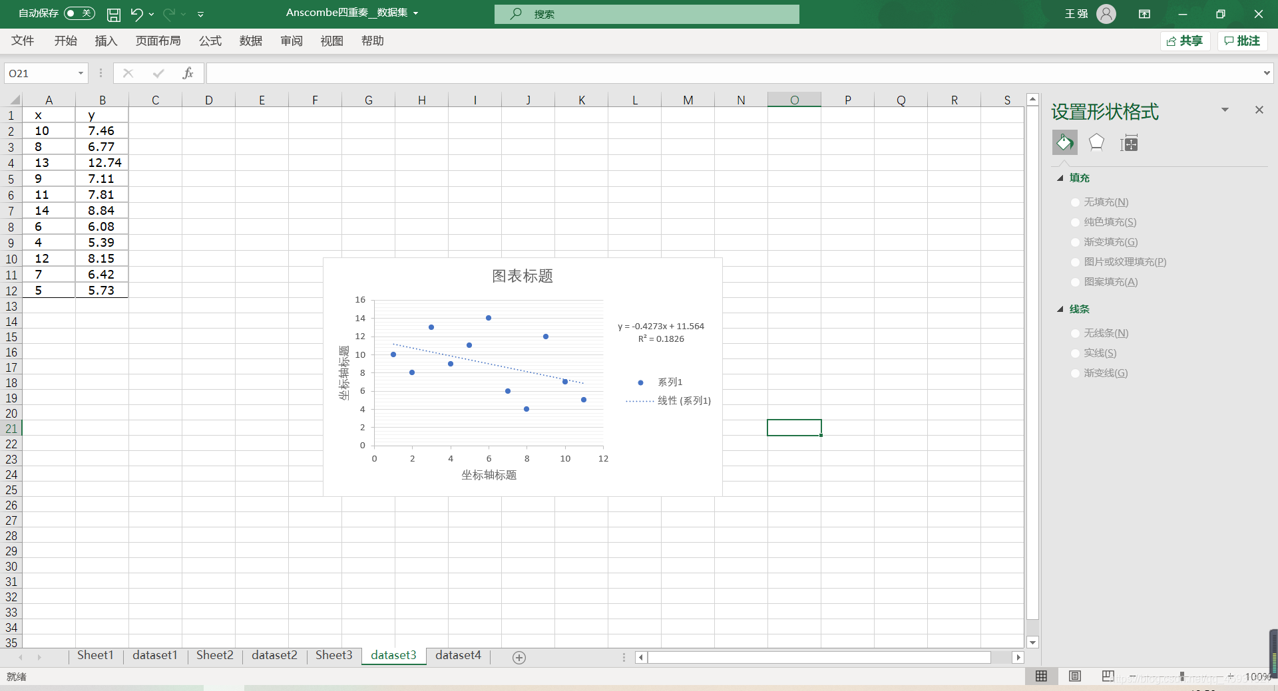
Task: Click the previous sheet navigation arrow
Action: point(21,657)
